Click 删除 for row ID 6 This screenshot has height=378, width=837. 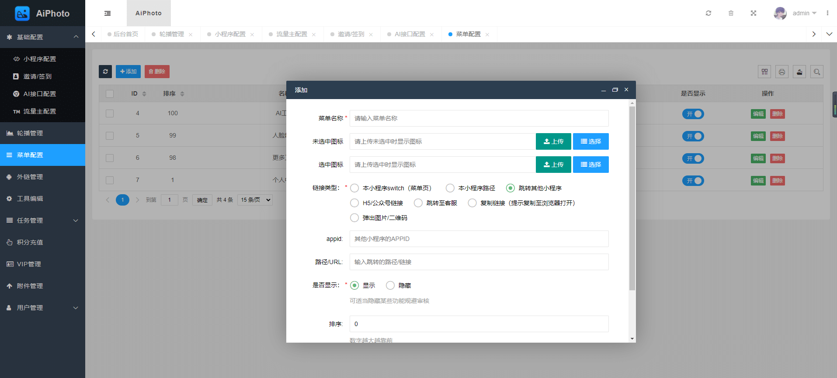coord(778,158)
